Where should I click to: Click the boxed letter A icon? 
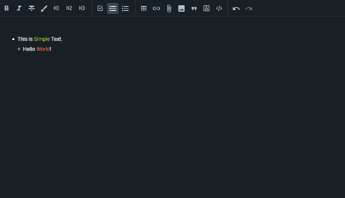pyautogui.click(x=206, y=8)
